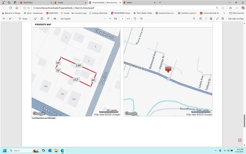Zoom in on the PDF
Screen dimensions: 246x154
(x=111, y=18)
